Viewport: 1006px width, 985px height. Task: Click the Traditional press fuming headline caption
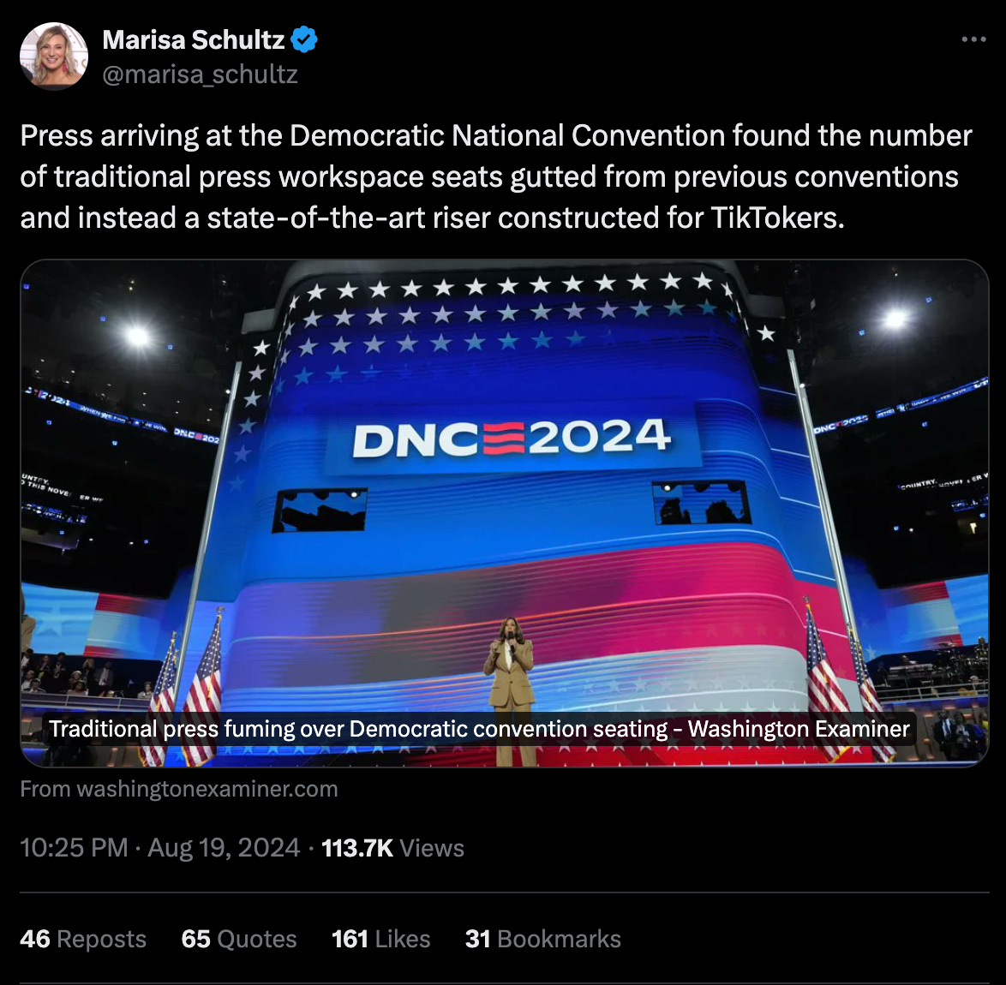coord(479,729)
